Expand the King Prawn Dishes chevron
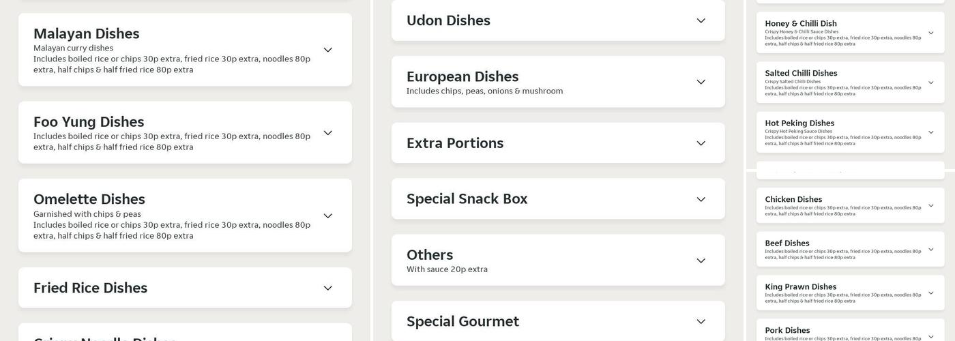The height and width of the screenshot is (341, 955). click(x=931, y=293)
